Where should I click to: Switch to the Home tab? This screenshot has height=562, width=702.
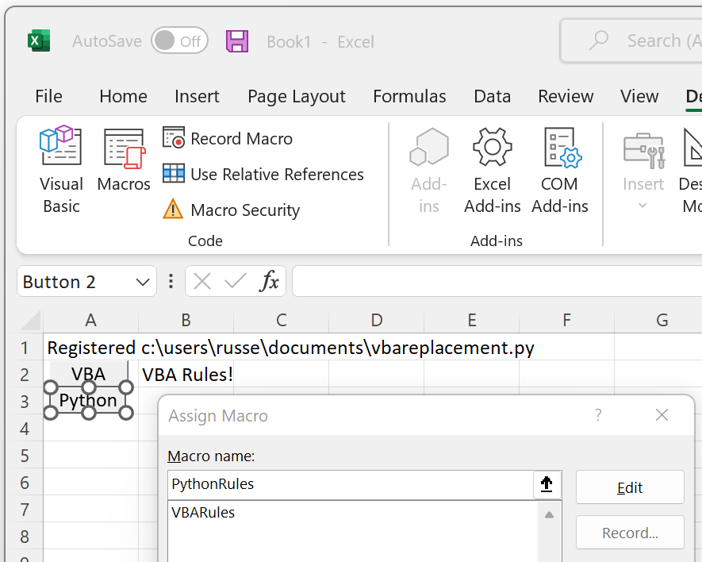pos(123,96)
